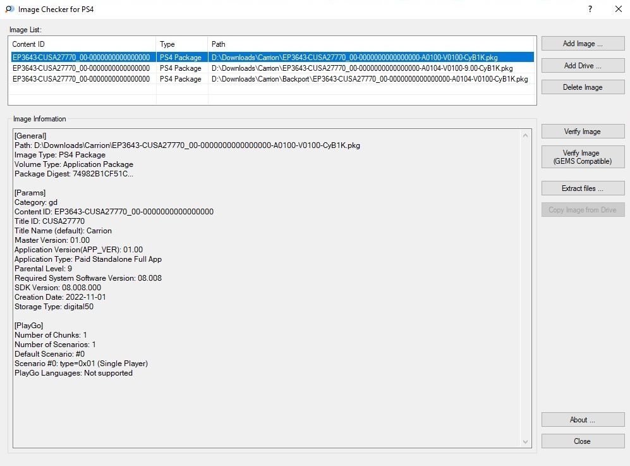Screen dimensions: 630x466
Task: Click PS4 Package type in the 9.00 row
Action: (x=180, y=68)
